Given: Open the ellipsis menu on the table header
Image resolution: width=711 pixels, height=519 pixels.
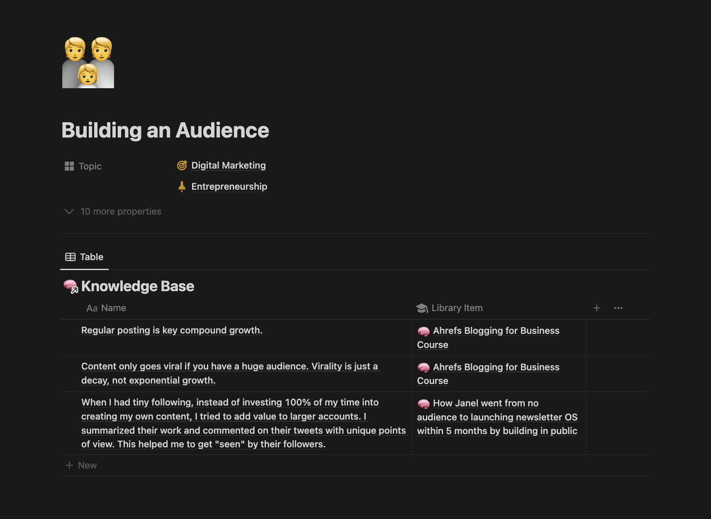Looking at the screenshot, I should click(618, 308).
